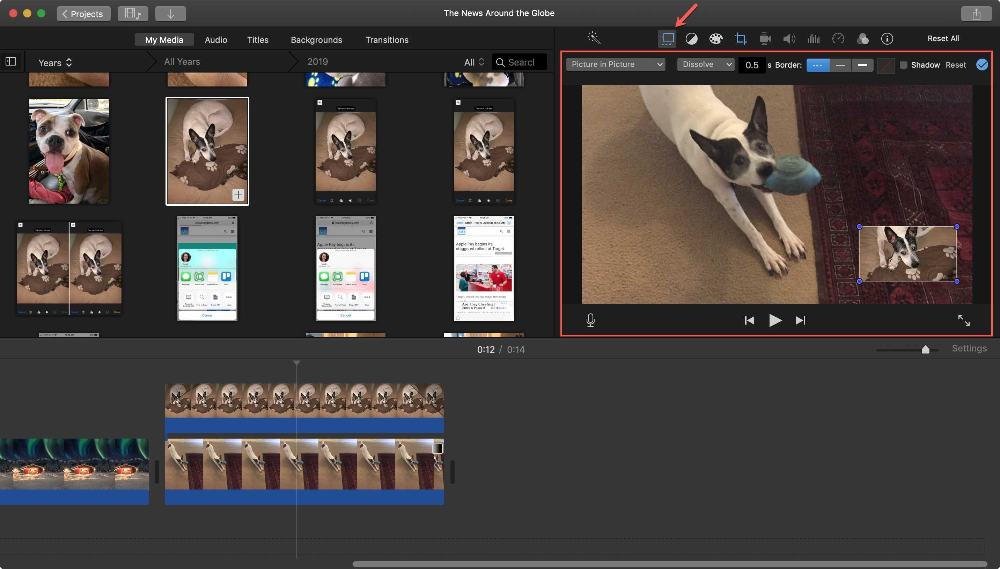Screen dimensions: 1000x569
Task: Switch to Titles tab
Action: tap(258, 39)
